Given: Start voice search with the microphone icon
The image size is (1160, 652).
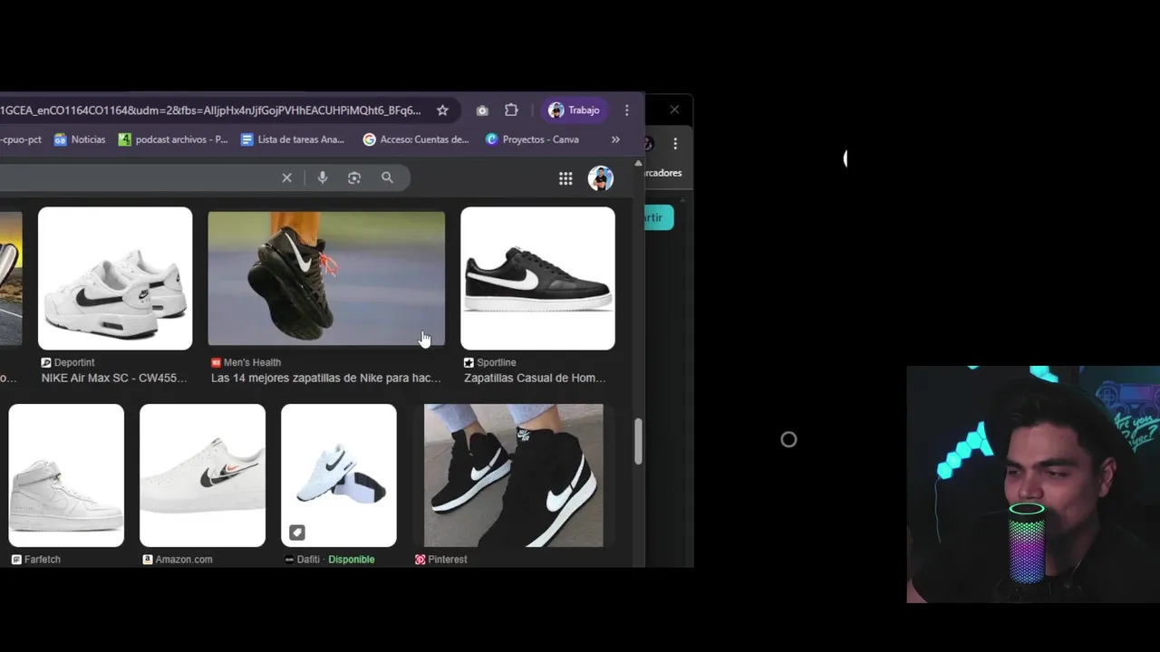Looking at the screenshot, I should tap(323, 177).
